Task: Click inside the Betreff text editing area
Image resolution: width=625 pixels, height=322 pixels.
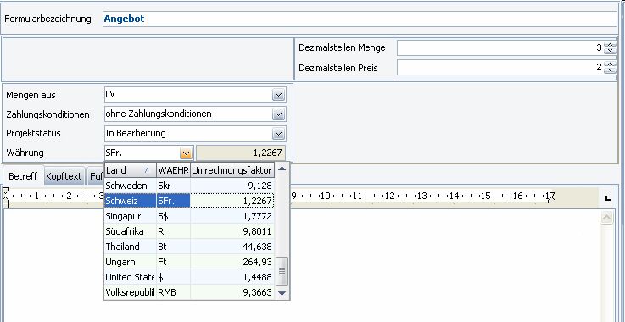Action: pyautogui.click(x=301, y=265)
